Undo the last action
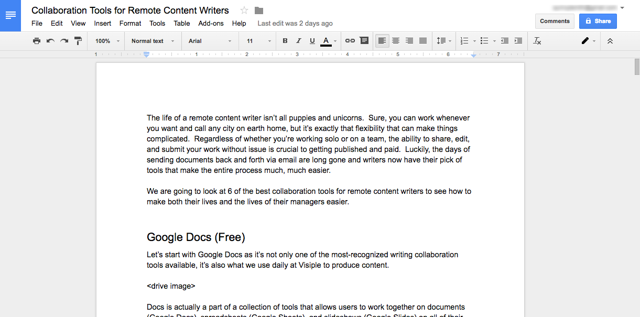Screen dimensions: 640x317 [50, 41]
